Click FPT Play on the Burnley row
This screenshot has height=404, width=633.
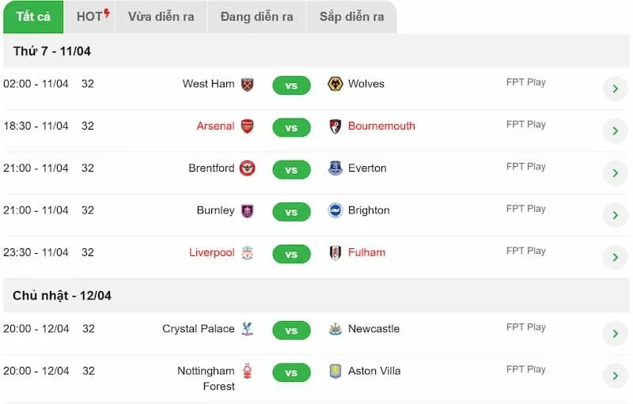click(x=526, y=209)
